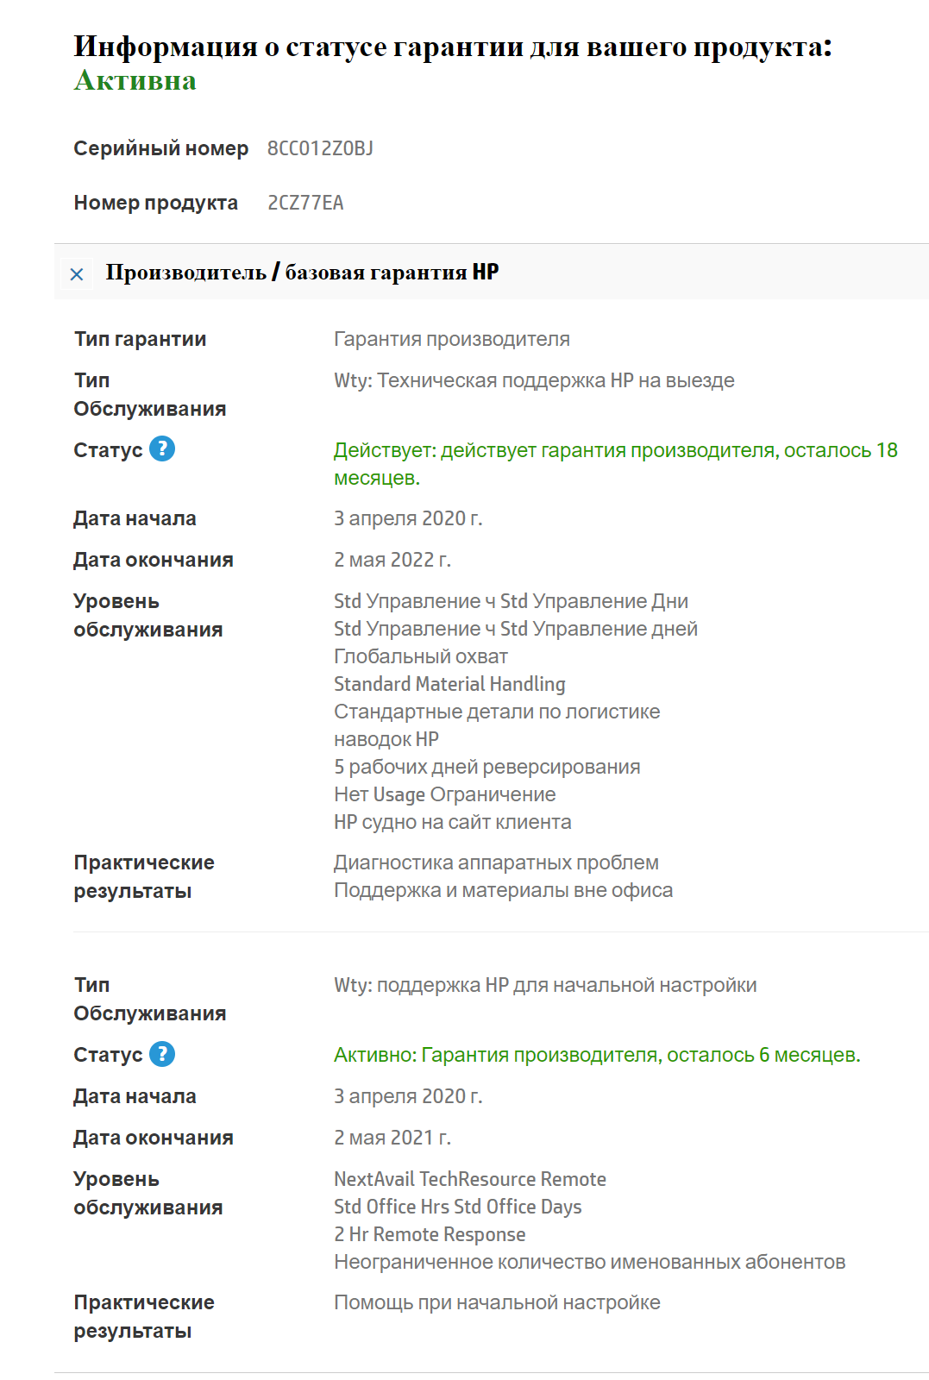Click the green Активно status with 6 месяцев

point(597,1055)
